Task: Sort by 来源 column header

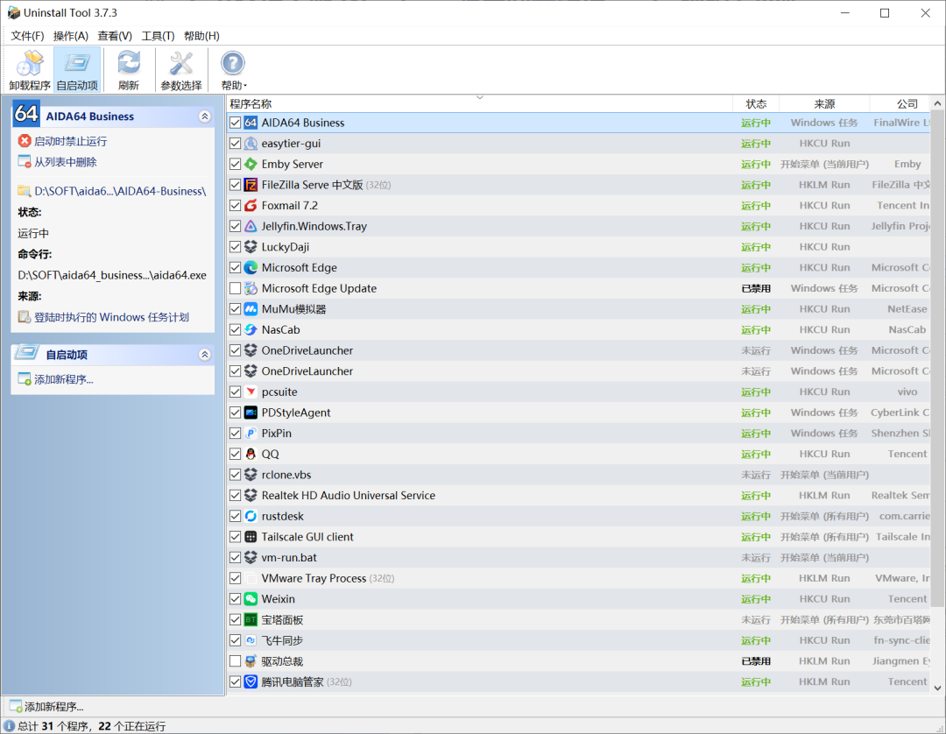Action: point(824,103)
